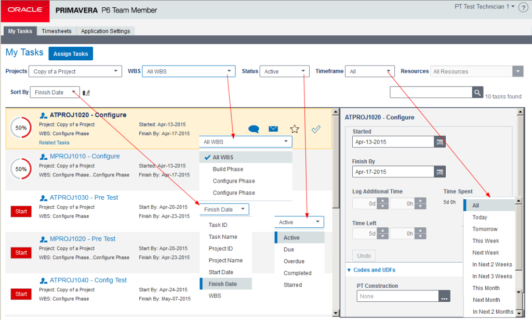This screenshot has width=532, height=320.
Task: Start the ATPROJ1030 Pre Test task
Action: (21, 211)
